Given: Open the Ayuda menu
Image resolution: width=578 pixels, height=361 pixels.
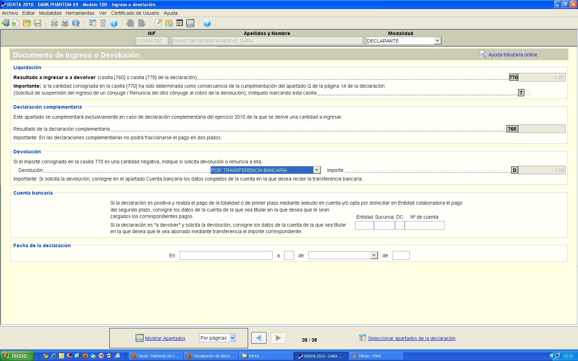Looking at the screenshot, I should coord(170,13).
